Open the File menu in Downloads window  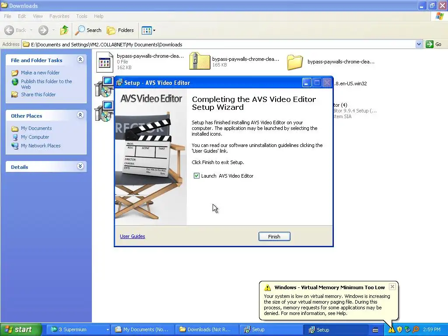[7, 16]
